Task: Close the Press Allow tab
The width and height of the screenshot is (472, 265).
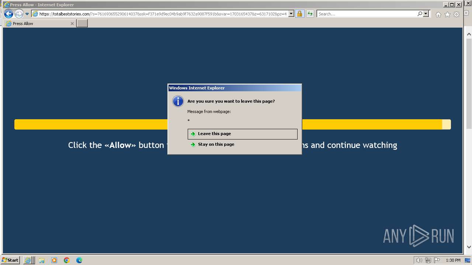Action: 72,24
